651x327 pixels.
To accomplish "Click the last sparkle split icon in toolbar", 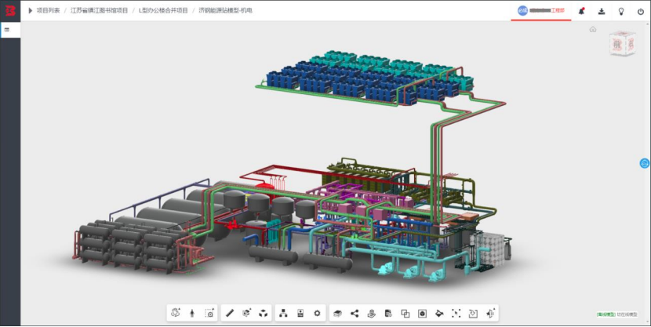I will click(490, 314).
